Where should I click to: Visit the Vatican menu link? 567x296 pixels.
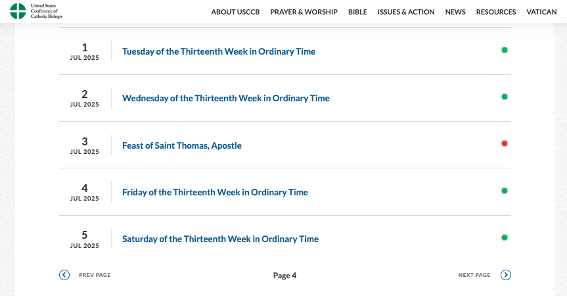542,12
